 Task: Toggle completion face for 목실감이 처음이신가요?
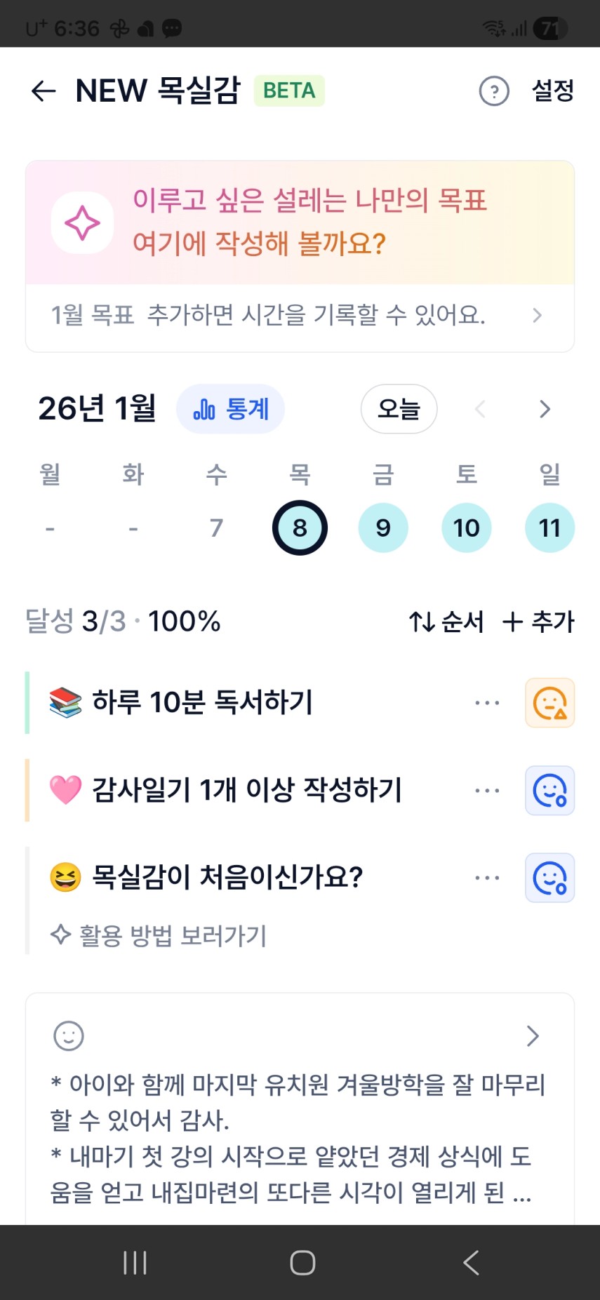point(549,878)
